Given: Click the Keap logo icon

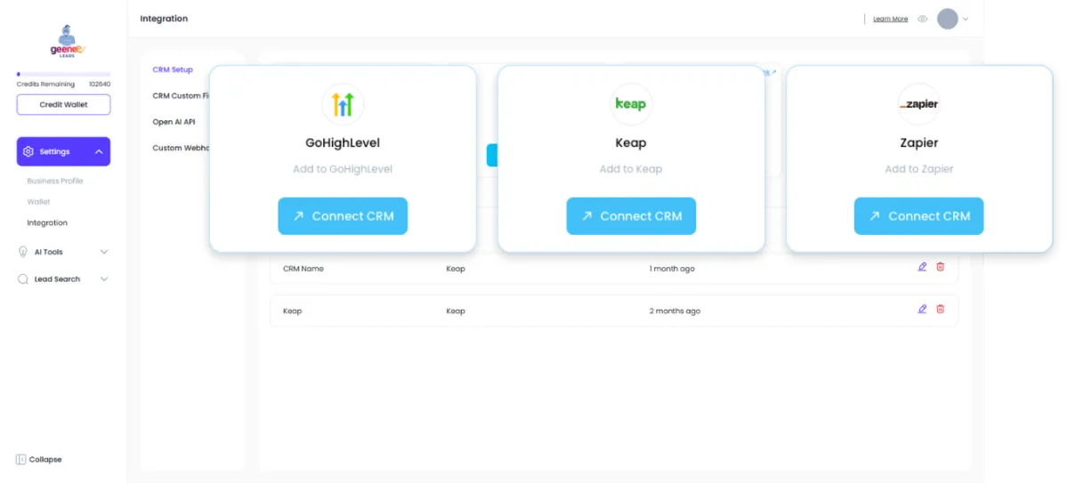Looking at the screenshot, I should tap(631, 104).
